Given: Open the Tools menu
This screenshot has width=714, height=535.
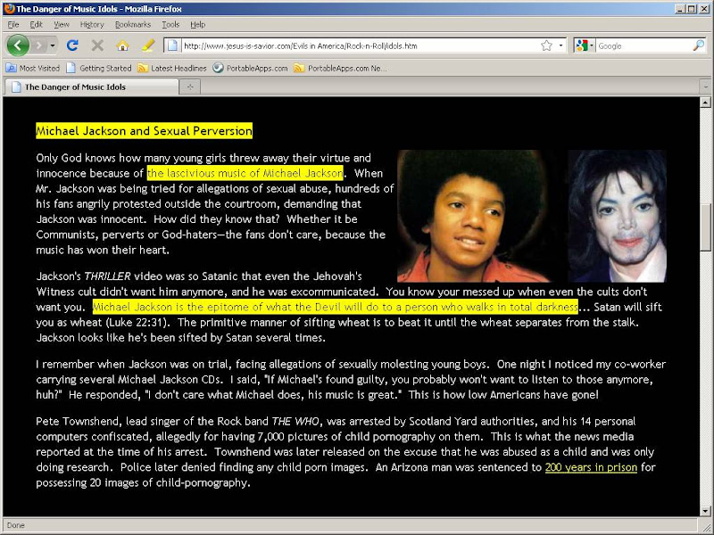Looking at the screenshot, I should (171, 24).
